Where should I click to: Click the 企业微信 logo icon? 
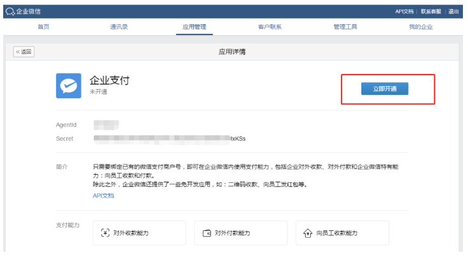point(10,11)
